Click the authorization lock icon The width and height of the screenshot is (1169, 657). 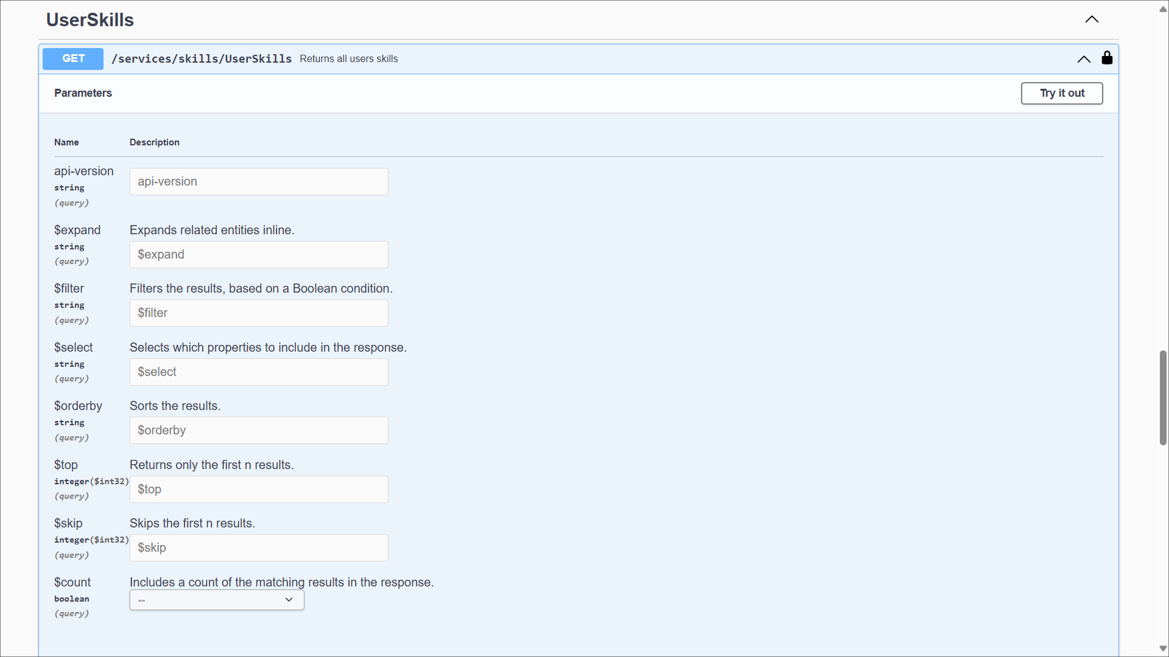(1107, 58)
